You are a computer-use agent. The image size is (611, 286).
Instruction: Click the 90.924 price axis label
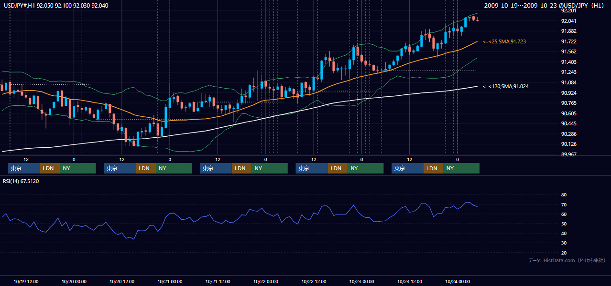(x=568, y=92)
